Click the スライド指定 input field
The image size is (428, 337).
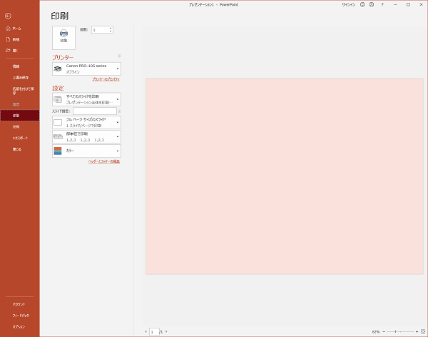(95, 111)
